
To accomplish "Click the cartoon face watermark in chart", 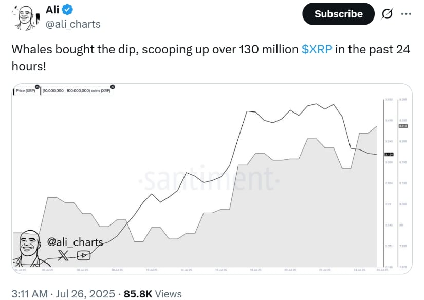I will coord(29,248).
